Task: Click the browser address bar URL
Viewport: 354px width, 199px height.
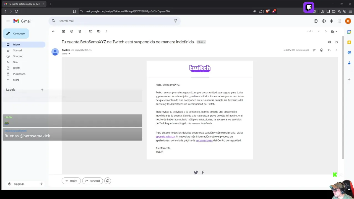Action: pyautogui.click(x=128, y=11)
